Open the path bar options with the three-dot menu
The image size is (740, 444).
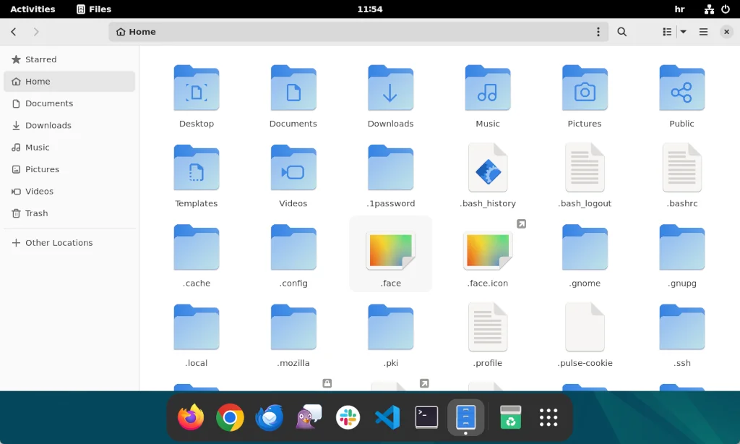pyautogui.click(x=598, y=32)
